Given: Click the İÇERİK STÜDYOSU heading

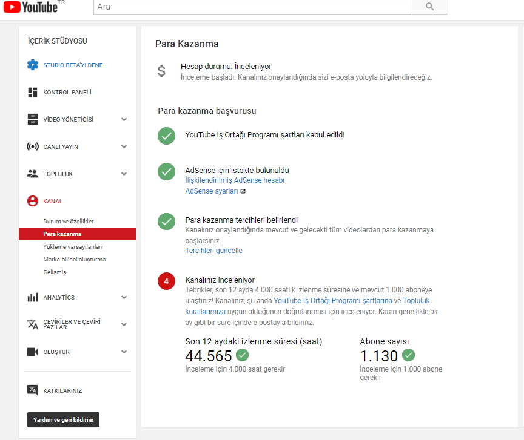Looking at the screenshot, I should point(58,41).
